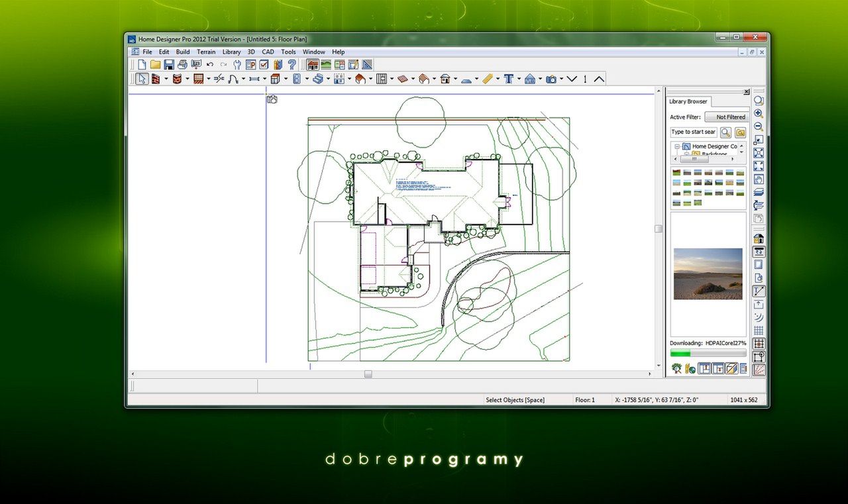Switch to Library Browser tab

(x=688, y=101)
